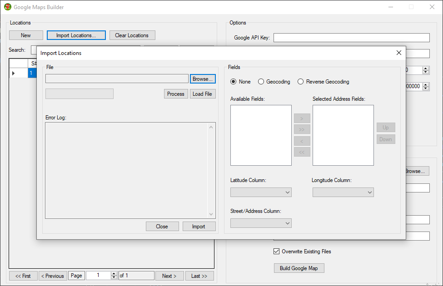The height and width of the screenshot is (286, 443).
Task: Open the Latitude Column dropdown
Action: [288, 192]
